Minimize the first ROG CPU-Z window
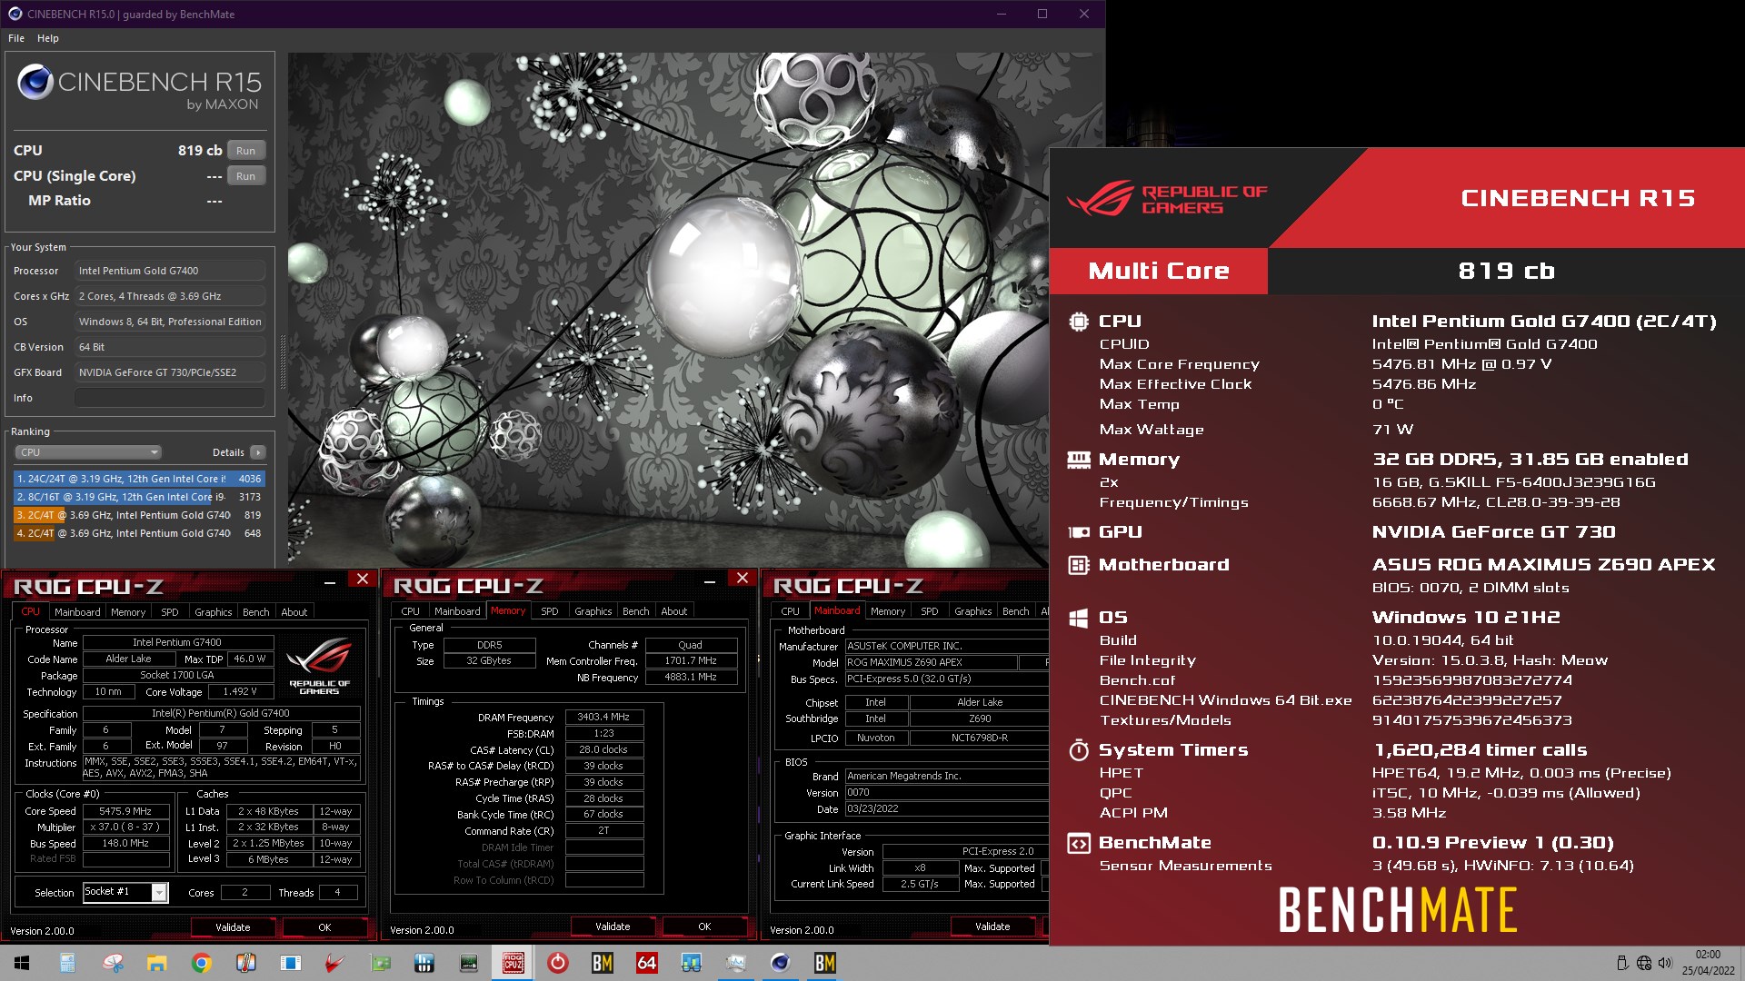This screenshot has height=981, width=1745. tap(330, 581)
